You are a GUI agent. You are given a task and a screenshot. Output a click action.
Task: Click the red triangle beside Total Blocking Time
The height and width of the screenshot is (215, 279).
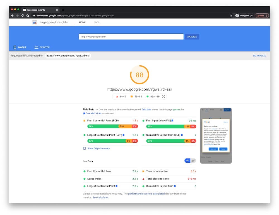pyautogui.click(x=143, y=179)
